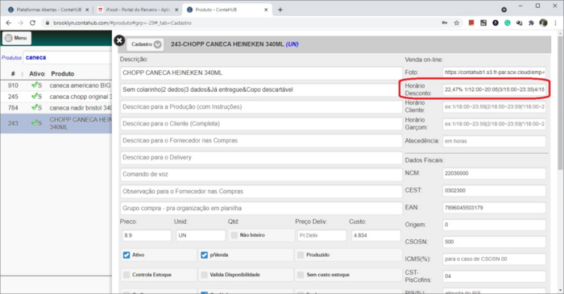The width and height of the screenshot is (564, 294).
Task: Click Descricao para o Delivery field
Action: pos(261,157)
